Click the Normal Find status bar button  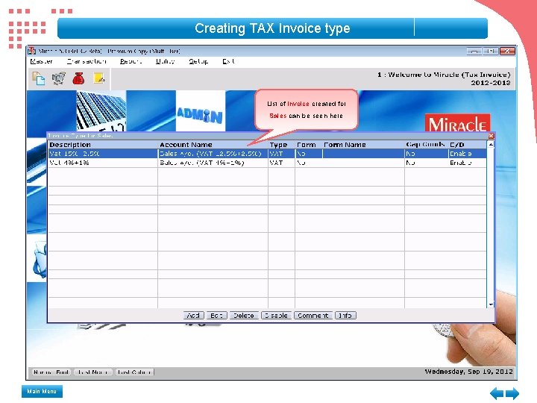point(51,372)
